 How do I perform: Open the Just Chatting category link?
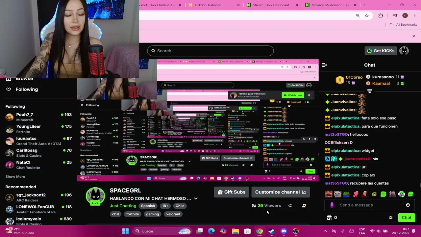(x=123, y=206)
